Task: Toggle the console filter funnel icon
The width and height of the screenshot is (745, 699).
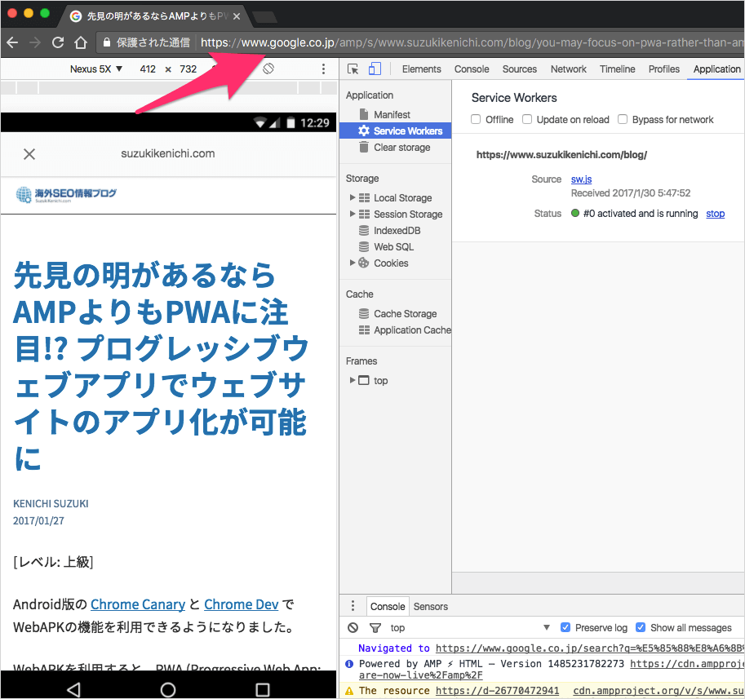Action: tap(375, 628)
